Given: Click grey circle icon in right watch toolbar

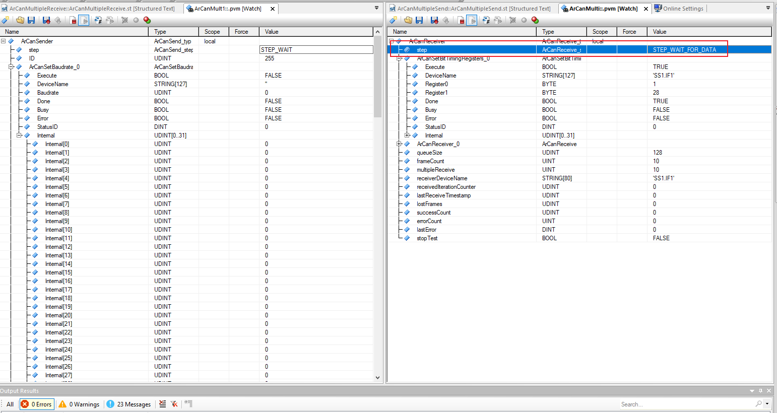Looking at the screenshot, I should tap(524, 20).
